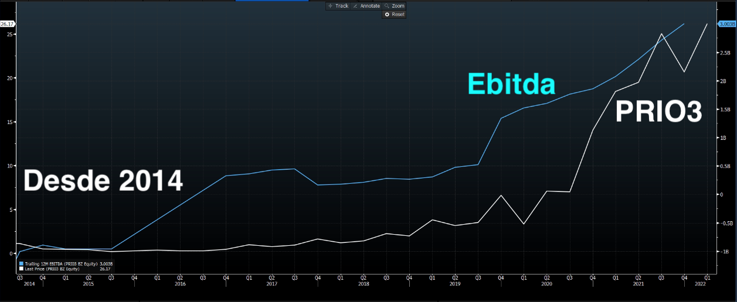Click the 2017 year label on time axis
Viewport: 737px width, 302px height.
(x=271, y=284)
